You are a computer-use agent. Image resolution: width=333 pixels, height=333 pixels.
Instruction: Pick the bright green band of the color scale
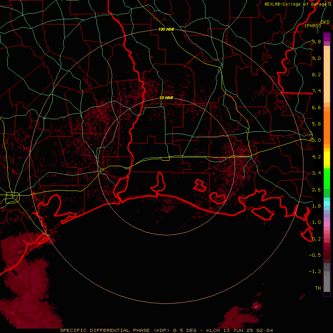coord(327,179)
